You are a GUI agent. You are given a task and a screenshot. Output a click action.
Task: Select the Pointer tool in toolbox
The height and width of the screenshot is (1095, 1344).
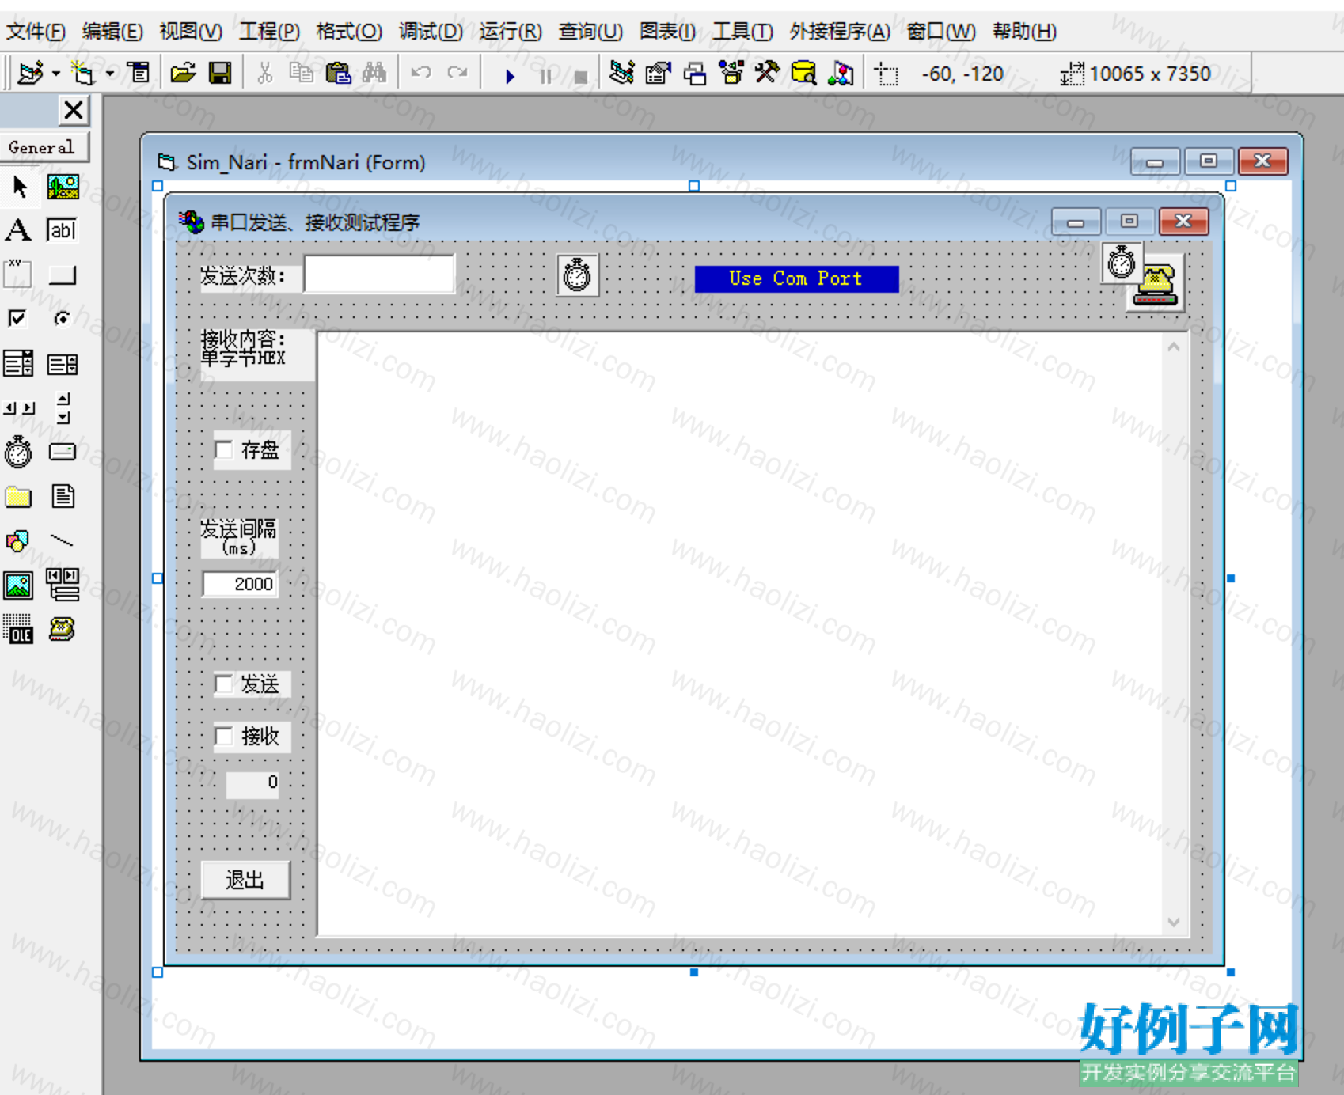pos(19,187)
